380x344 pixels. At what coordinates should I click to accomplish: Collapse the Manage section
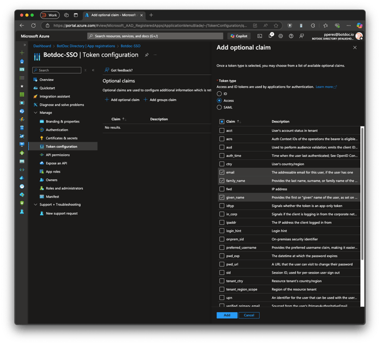click(36, 113)
